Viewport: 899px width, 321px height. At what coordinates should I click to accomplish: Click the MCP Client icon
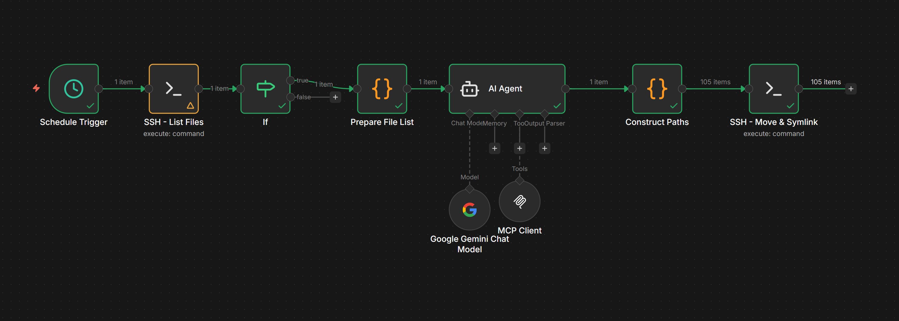pos(520,201)
